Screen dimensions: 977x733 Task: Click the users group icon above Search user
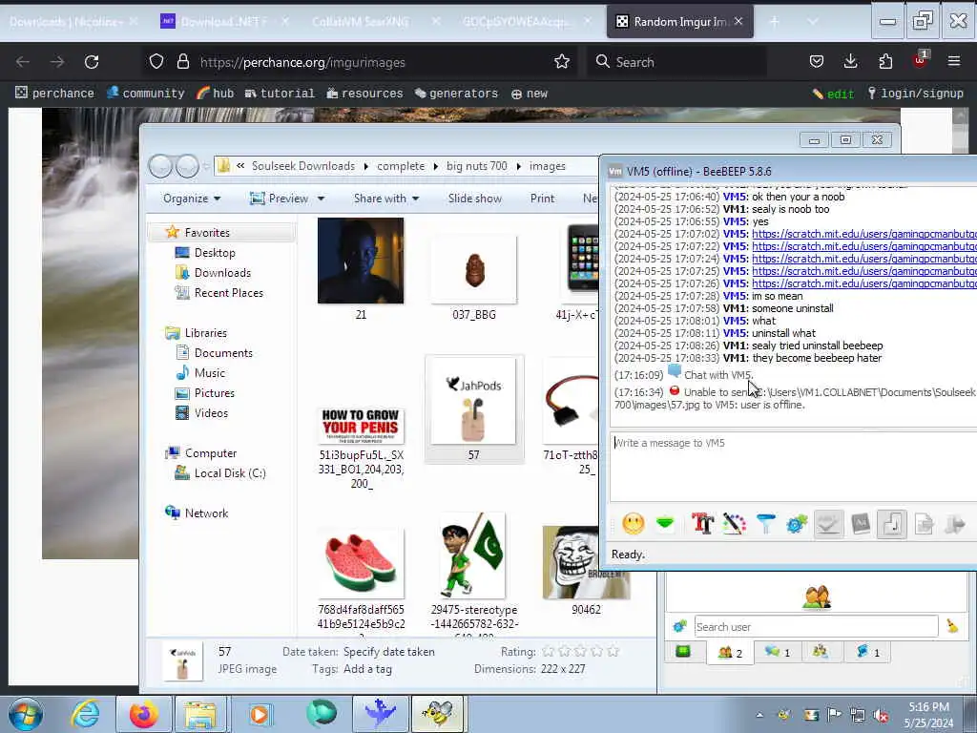(817, 597)
